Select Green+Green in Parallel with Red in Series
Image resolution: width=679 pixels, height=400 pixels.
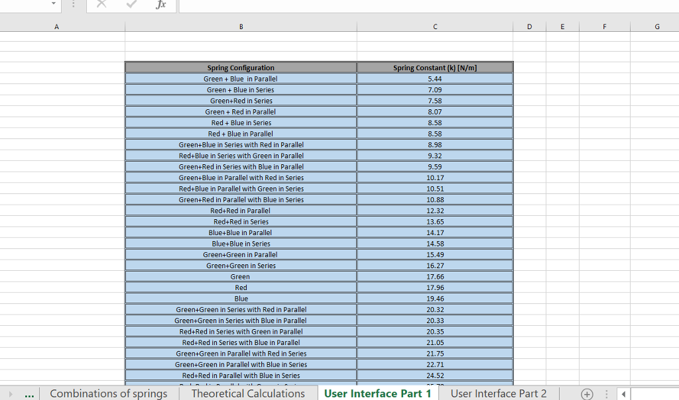[x=241, y=353]
